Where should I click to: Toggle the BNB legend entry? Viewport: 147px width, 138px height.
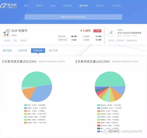click(35, 114)
